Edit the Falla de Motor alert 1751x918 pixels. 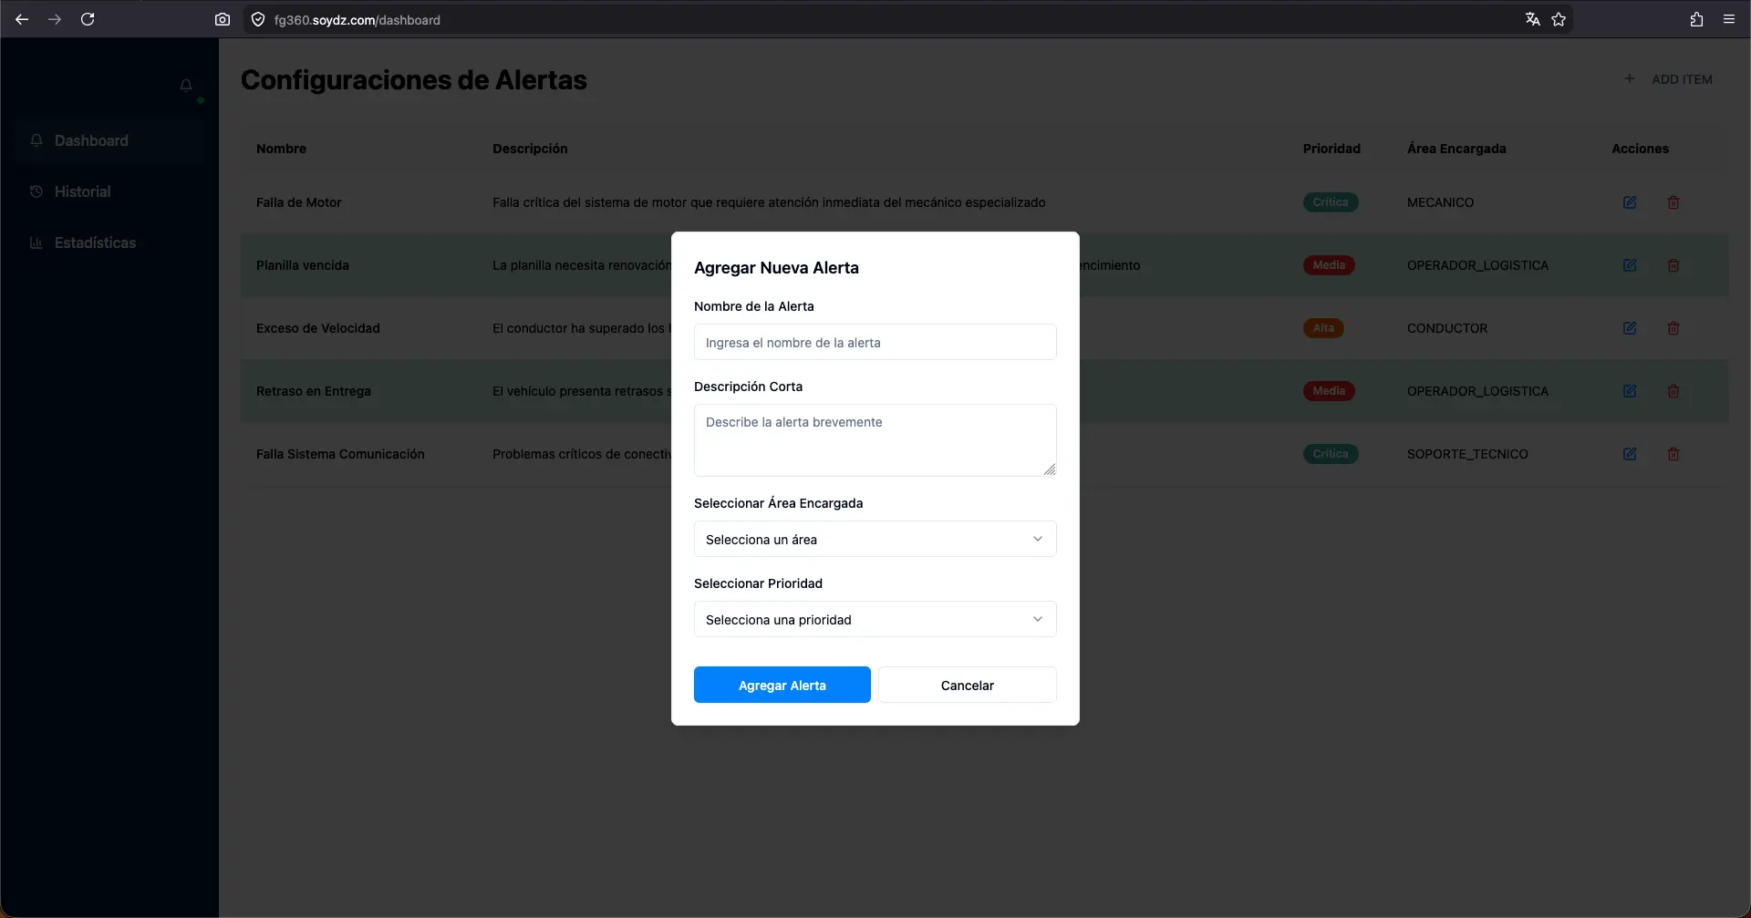pyautogui.click(x=1630, y=202)
